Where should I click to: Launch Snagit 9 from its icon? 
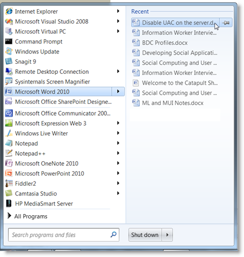pyautogui.click(x=9, y=62)
